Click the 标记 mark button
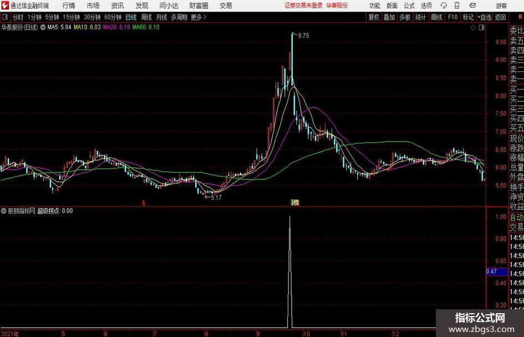Screen dimensions: 524x337 click(468, 17)
